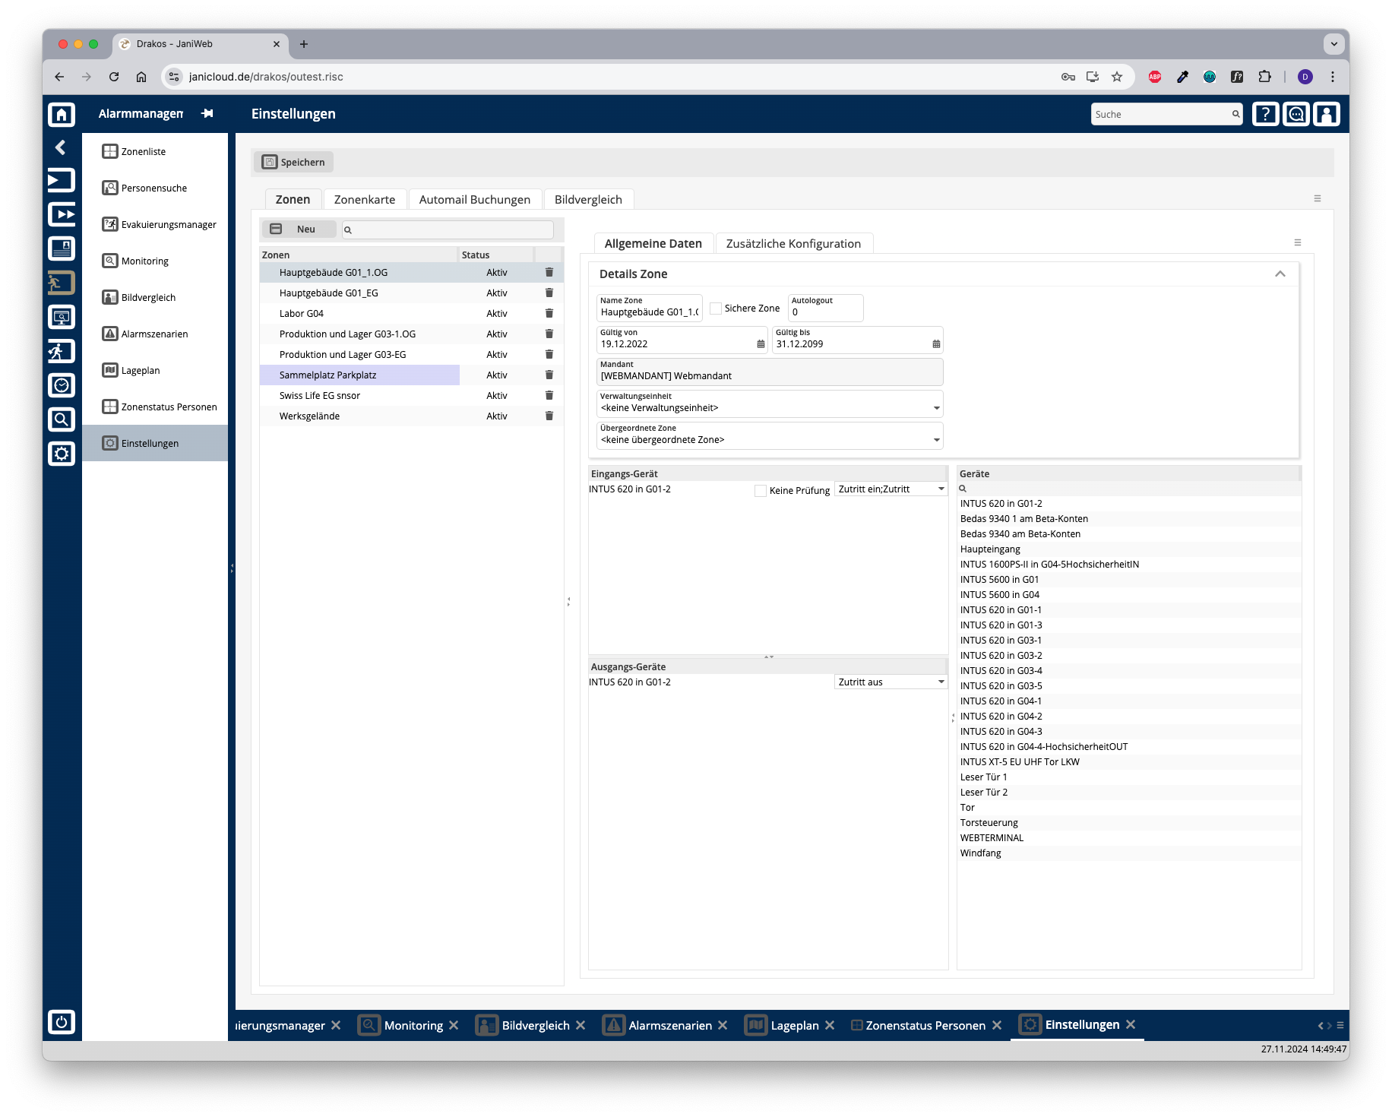Open the chat support icon in header

point(1296,114)
